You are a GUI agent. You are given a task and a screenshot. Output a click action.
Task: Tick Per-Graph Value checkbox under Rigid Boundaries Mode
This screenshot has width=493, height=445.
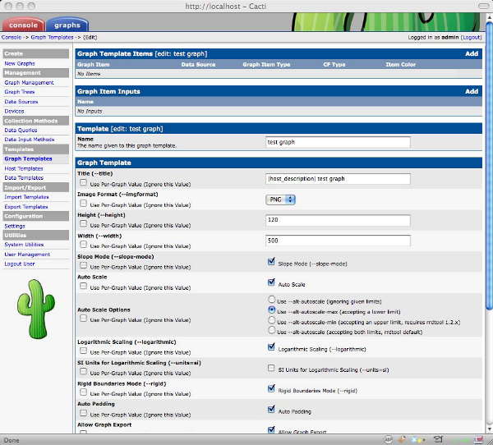coord(83,392)
